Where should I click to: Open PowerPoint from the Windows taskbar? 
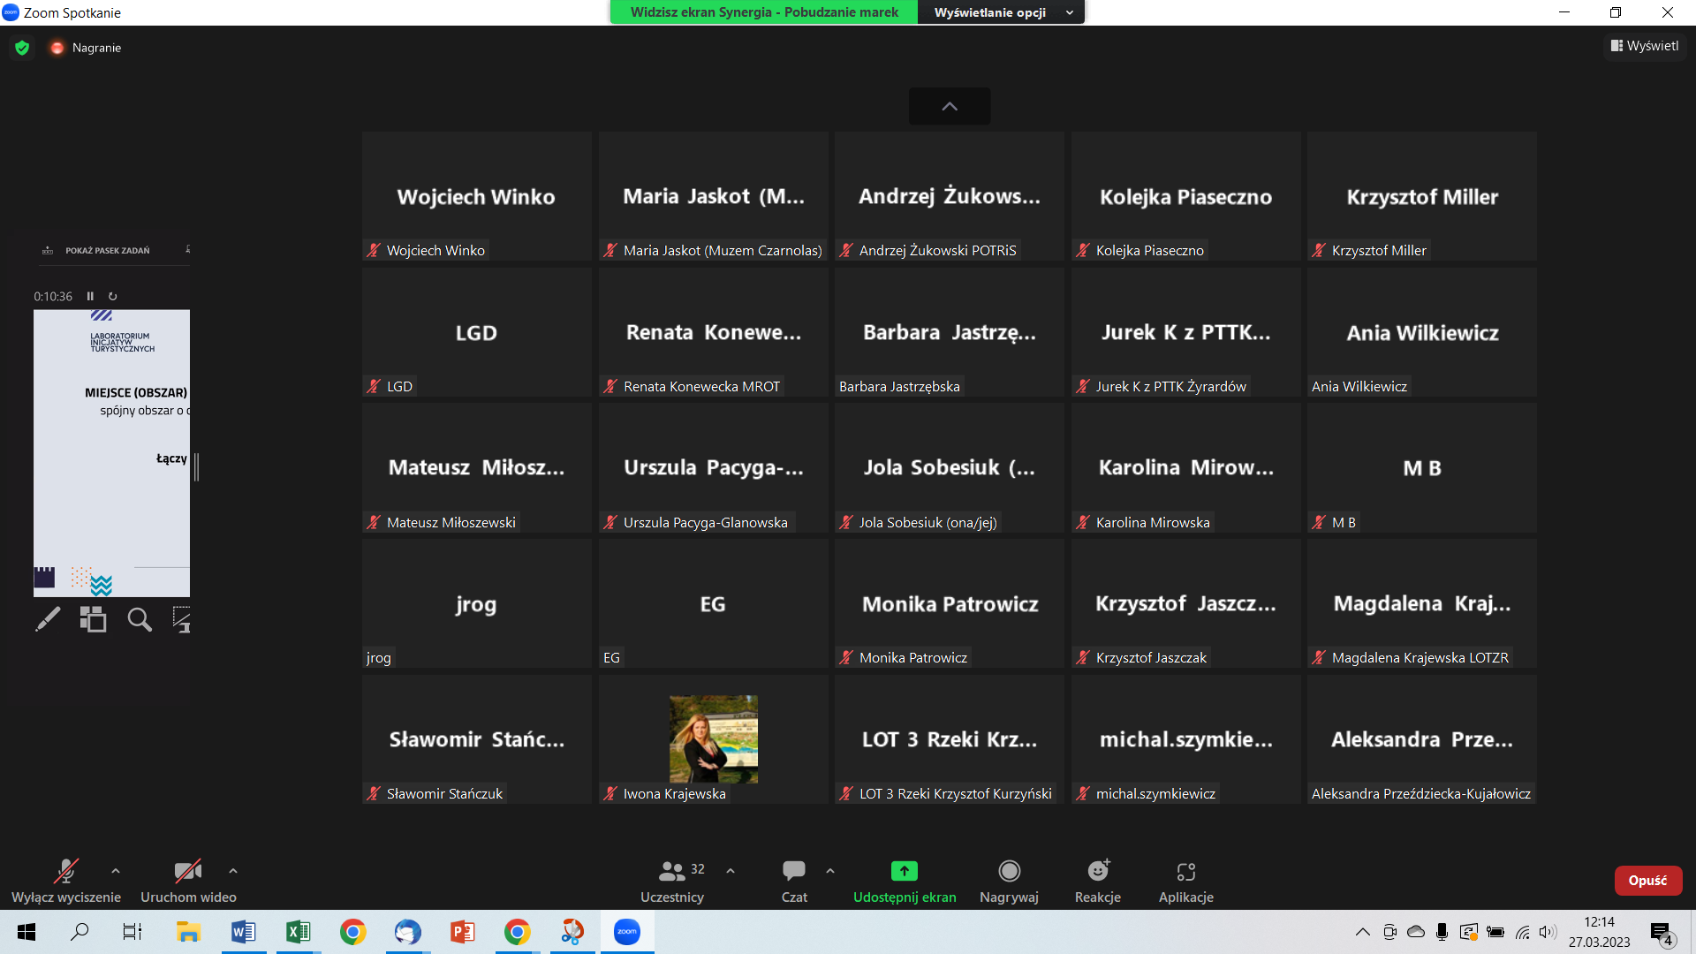point(462,932)
